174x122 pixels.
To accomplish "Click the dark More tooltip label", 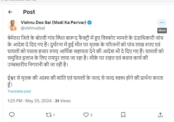I will [162, 30].
